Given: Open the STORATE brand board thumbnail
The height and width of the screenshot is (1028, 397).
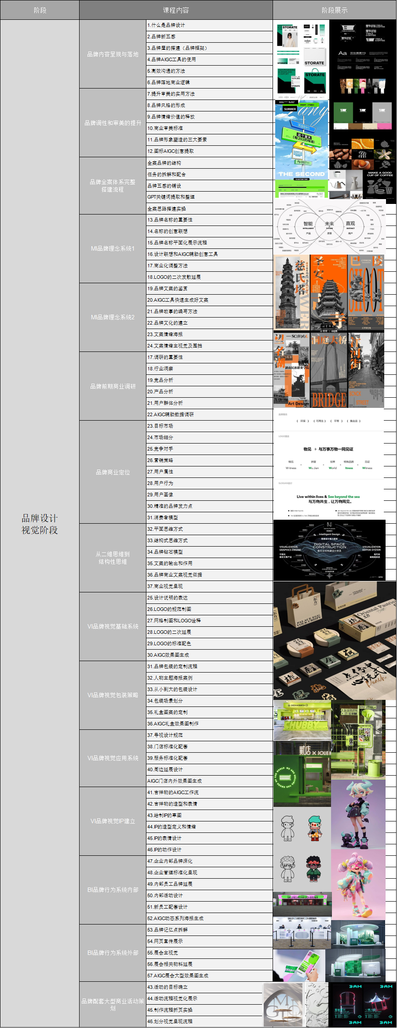Looking at the screenshot, I should pos(302,60).
